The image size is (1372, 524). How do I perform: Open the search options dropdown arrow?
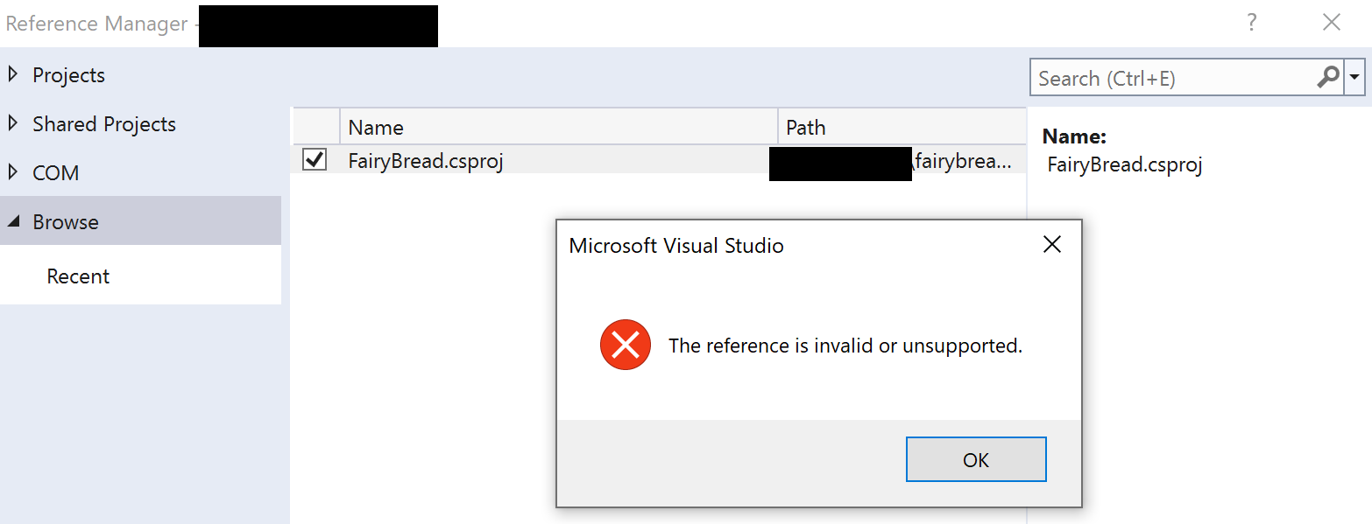(x=1355, y=78)
